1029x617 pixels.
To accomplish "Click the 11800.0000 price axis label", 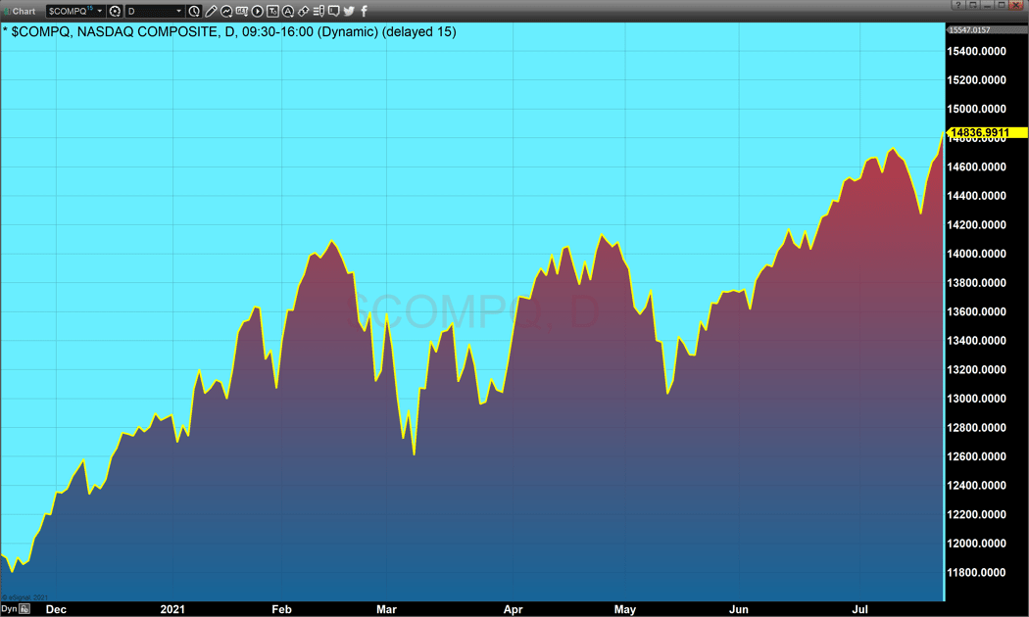I will [976, 572].
